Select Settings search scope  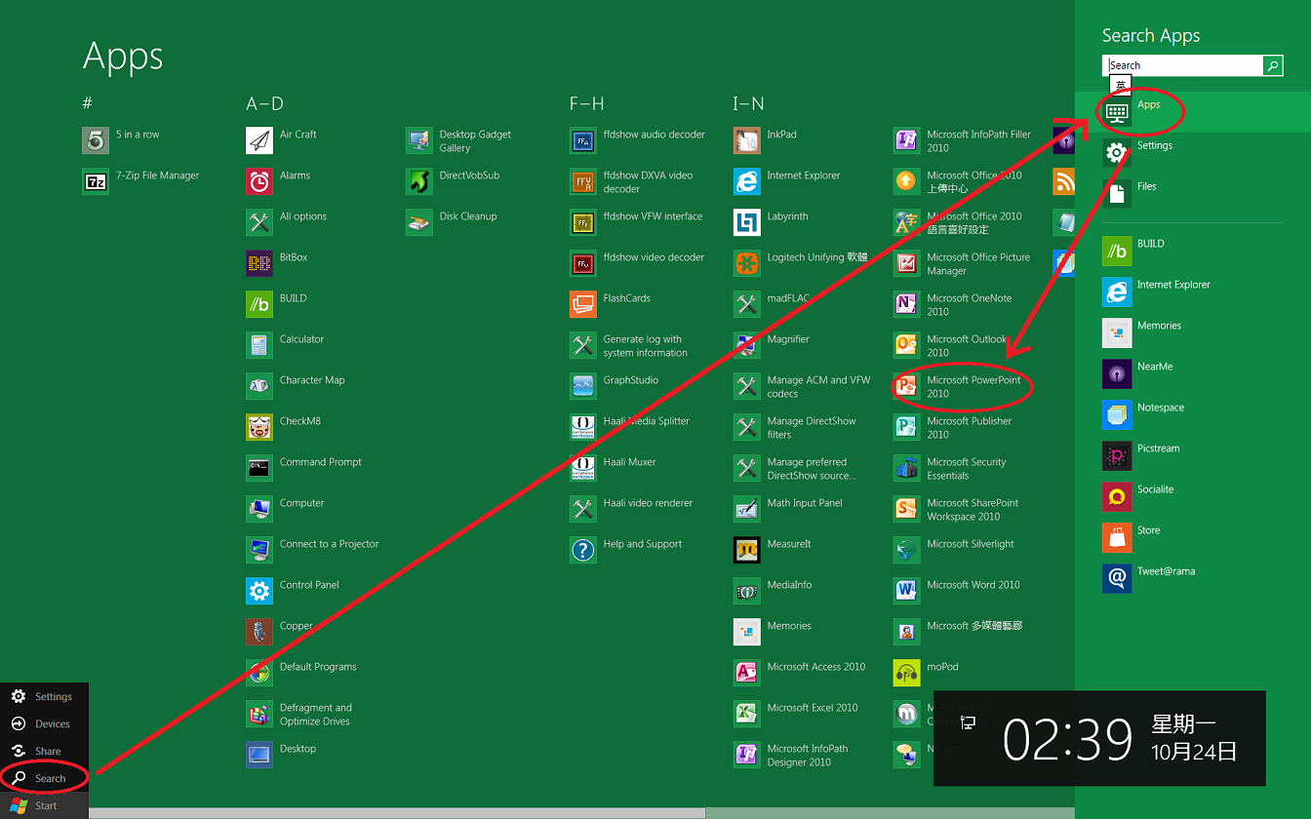click(1193, 152)
